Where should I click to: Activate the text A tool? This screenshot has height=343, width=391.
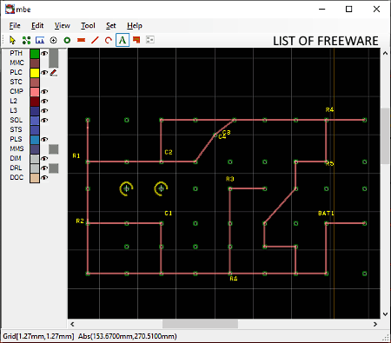pos(123,40)
